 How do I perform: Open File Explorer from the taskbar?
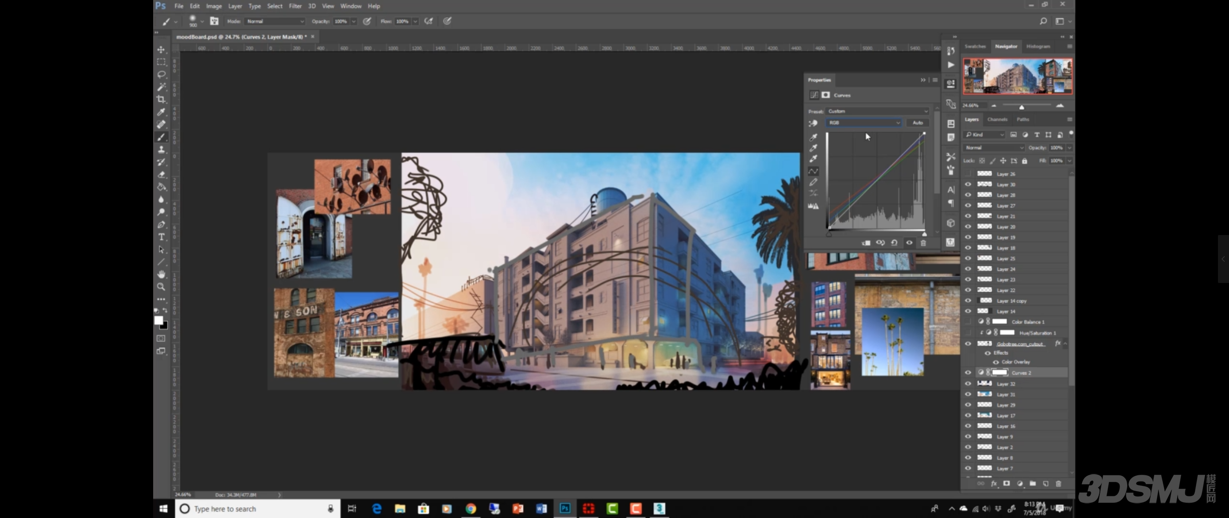tap(400, 509)
